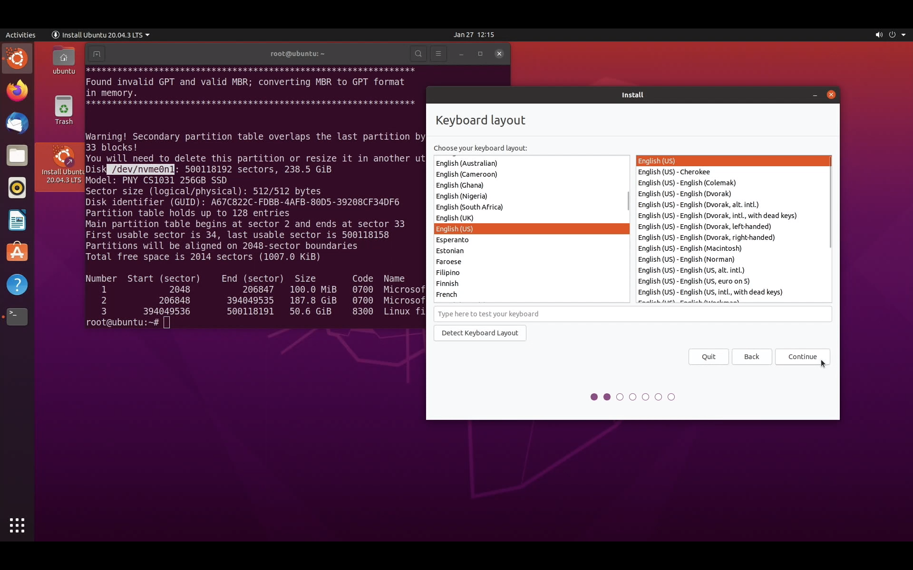
Task: Open the power icon in top bar
Action: [x=892, y=35]
